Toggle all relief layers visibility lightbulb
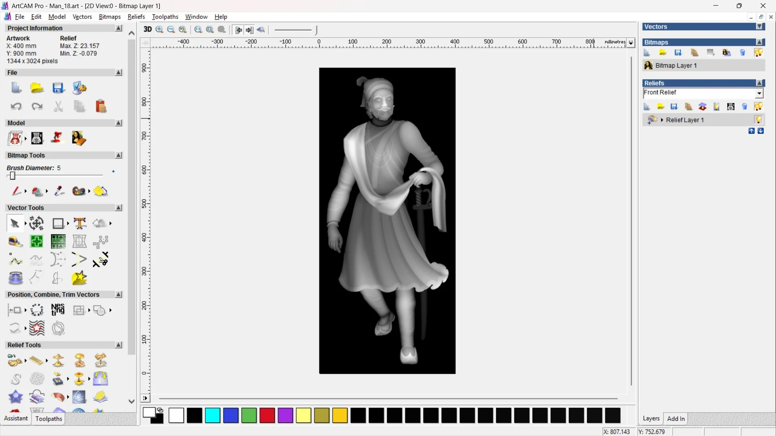This screenshot has width=776, height=436. tap(758, 107)
